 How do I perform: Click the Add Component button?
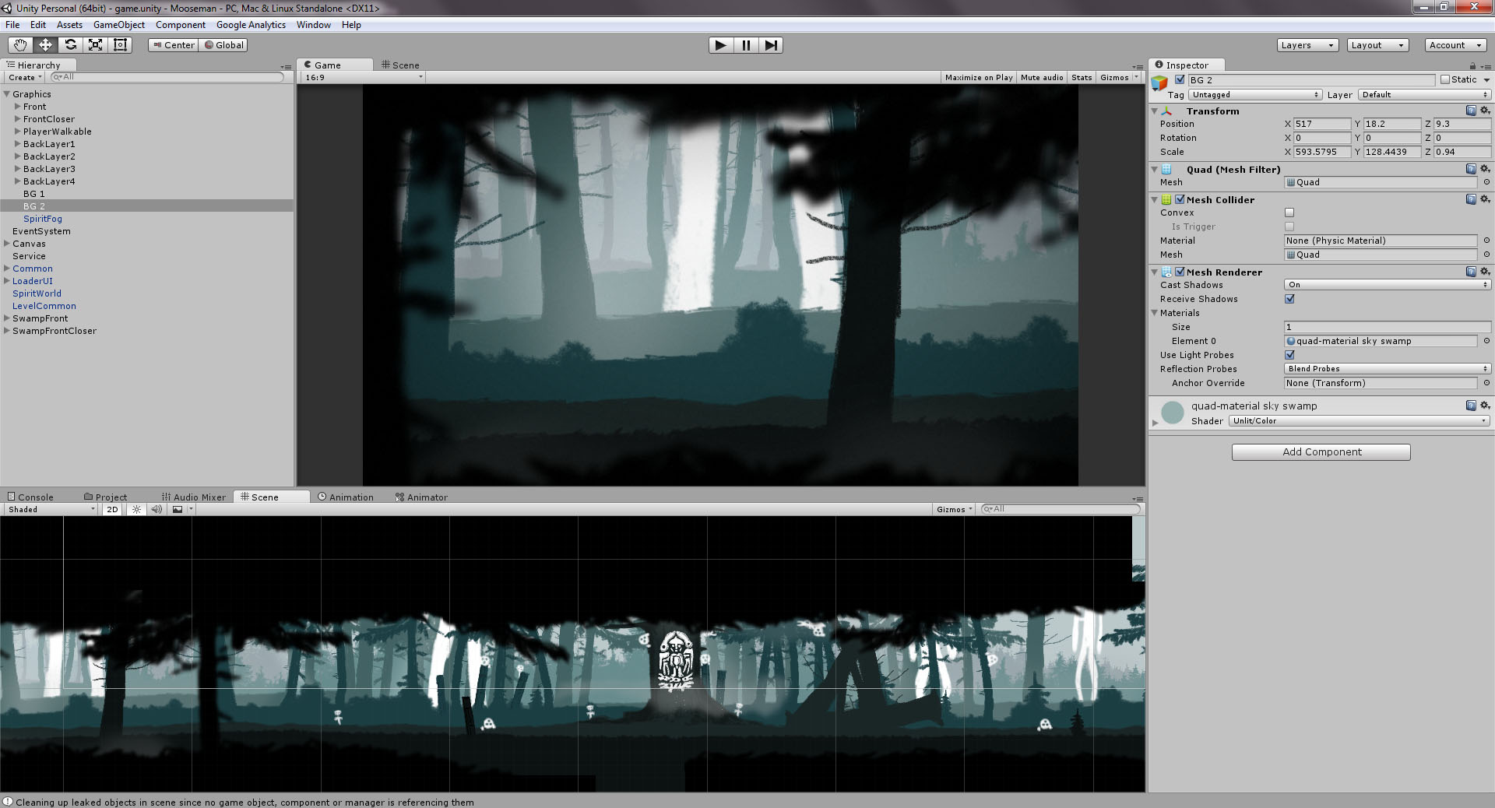click(x=1321, y=452)
